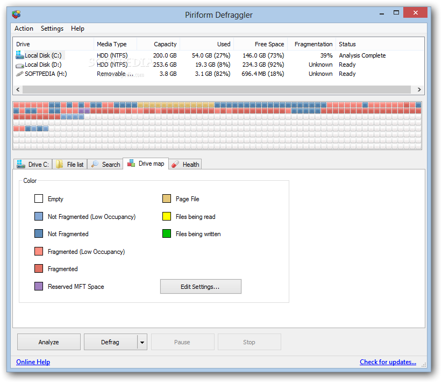Click the Drive C: tab icon
This screenshot has height=383, width=442.
(20, 164)
